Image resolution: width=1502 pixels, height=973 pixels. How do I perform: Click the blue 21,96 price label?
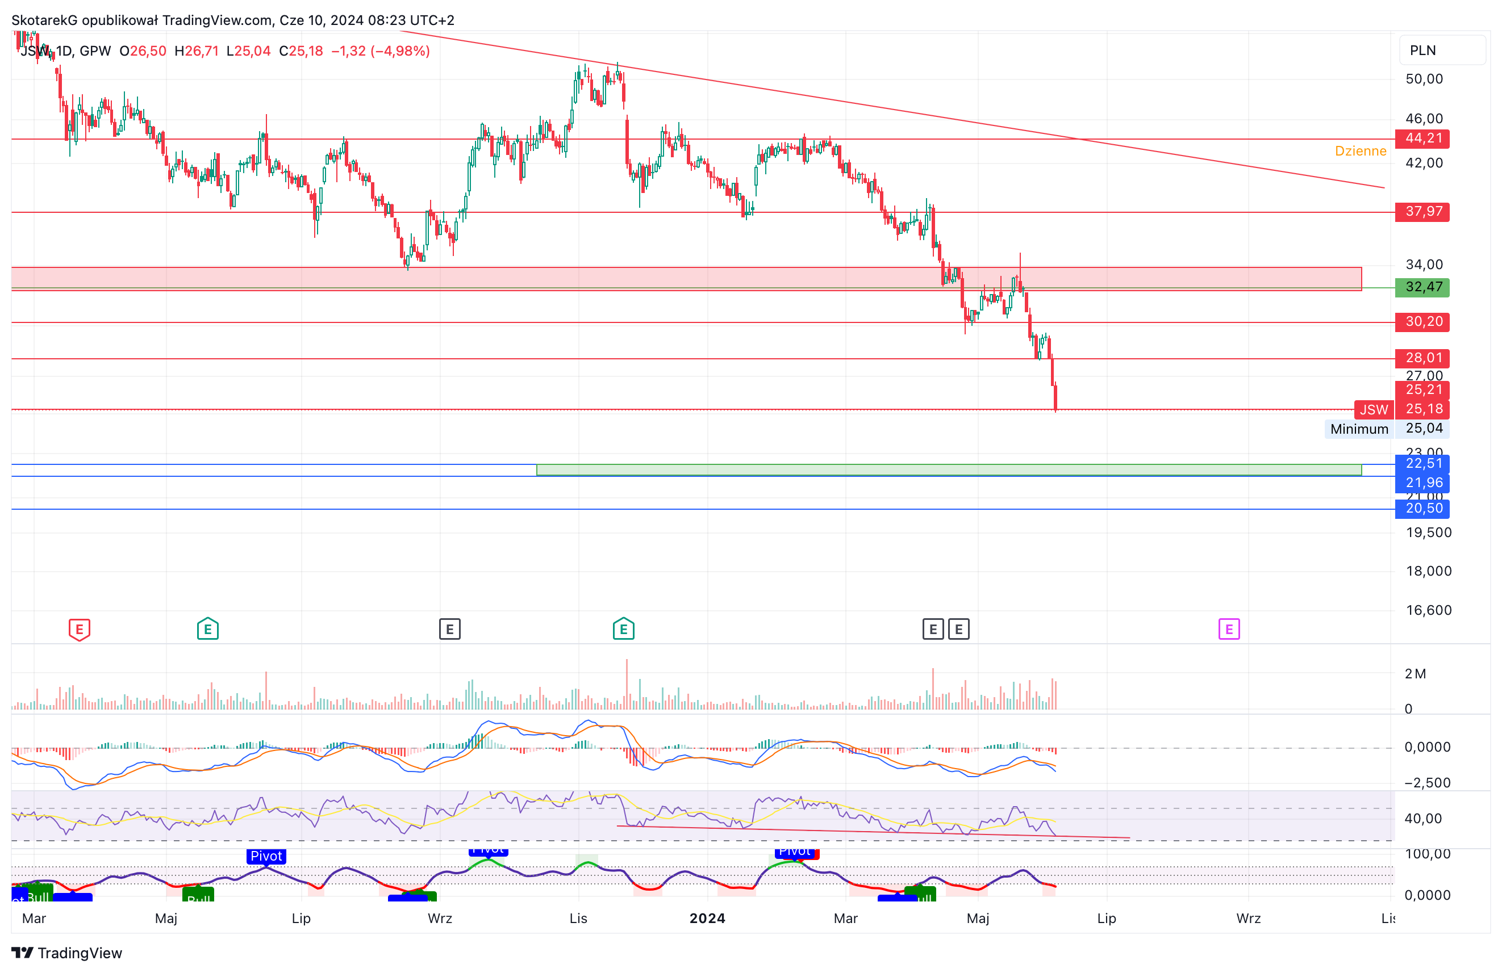[1422, 483]
